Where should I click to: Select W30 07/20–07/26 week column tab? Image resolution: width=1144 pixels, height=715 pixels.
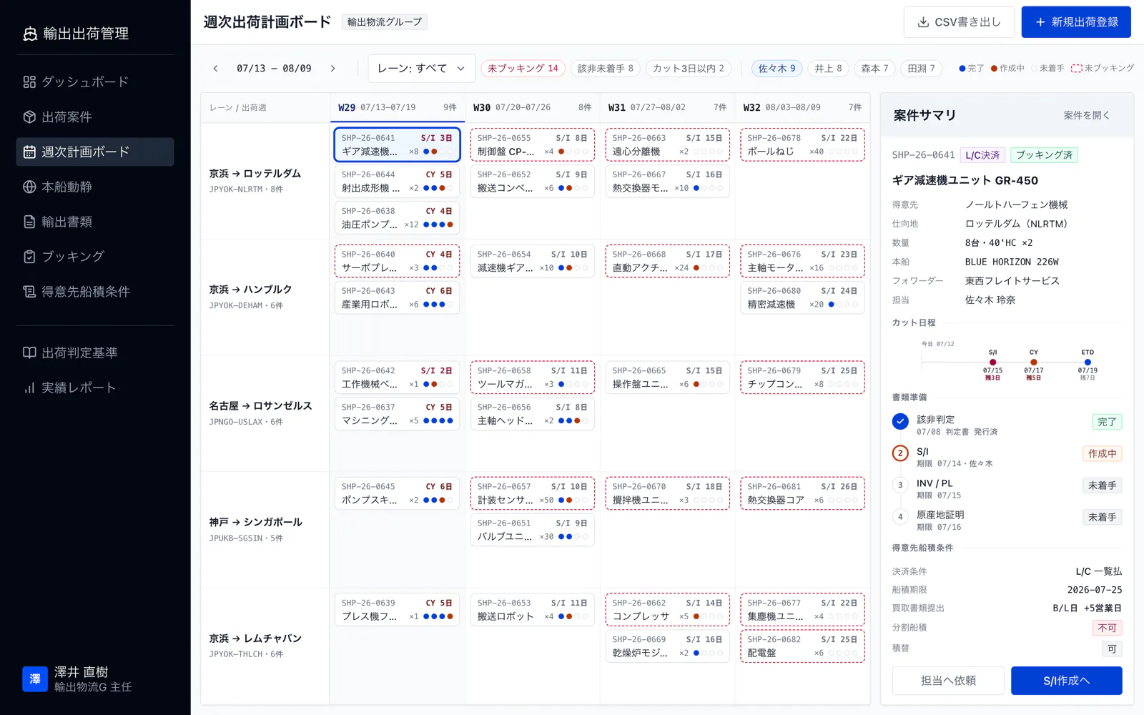(532, 108)
